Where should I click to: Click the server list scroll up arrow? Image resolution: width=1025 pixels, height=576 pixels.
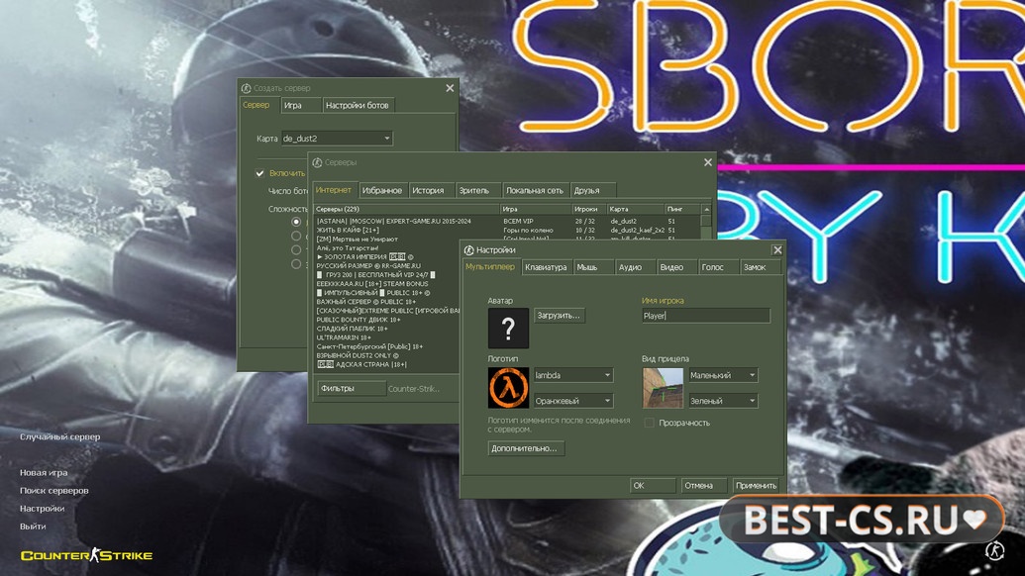706,209
